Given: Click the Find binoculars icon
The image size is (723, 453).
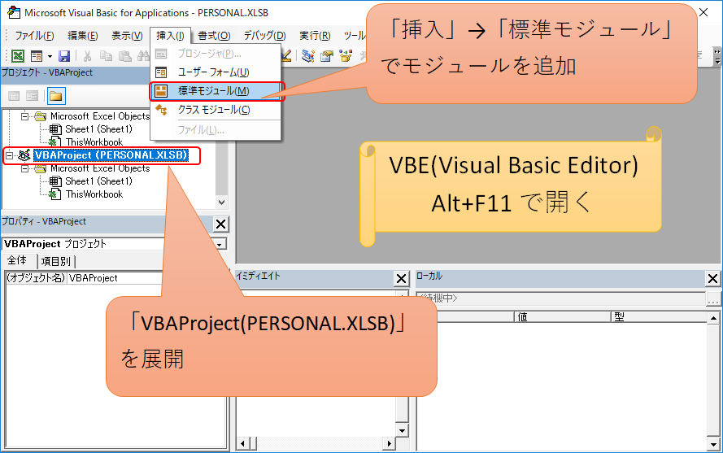Looking at the screenshot, I should click(x=143, y=56).
